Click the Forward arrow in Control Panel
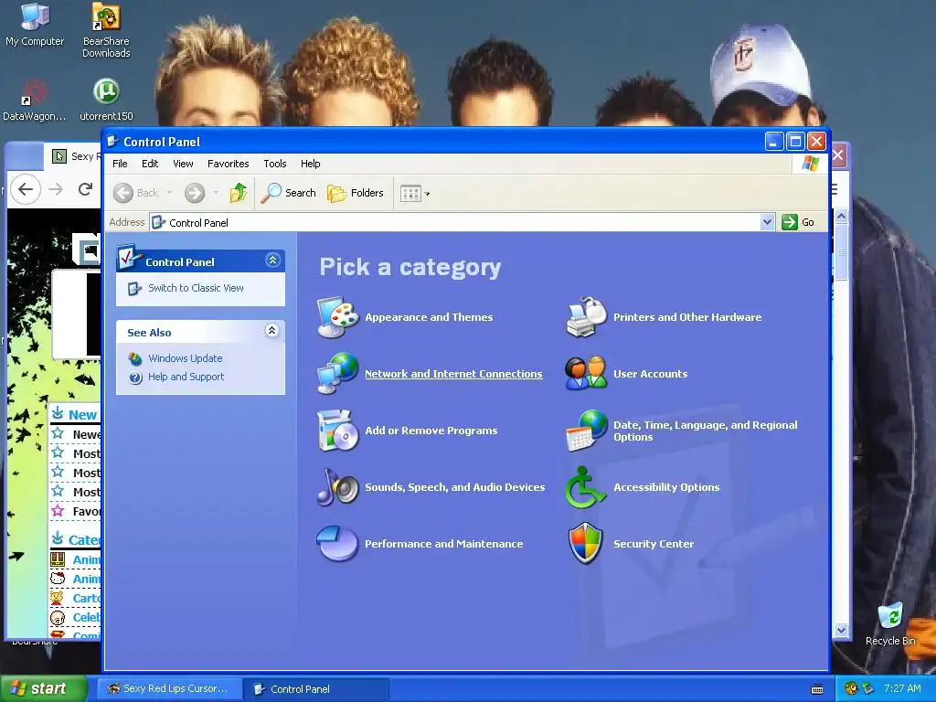The height and width of the screenshot is (702, 936). click(195, 193)
